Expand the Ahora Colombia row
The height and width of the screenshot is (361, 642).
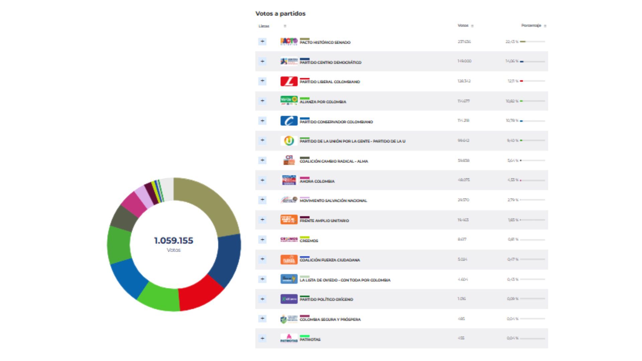pos(262,180)
